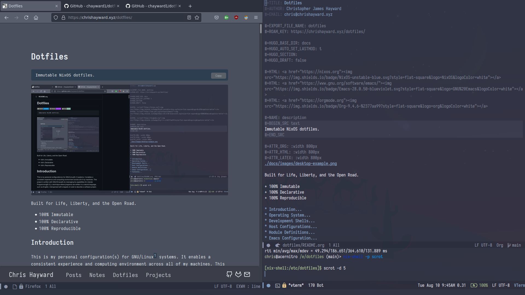Open the Posts navigation link
This screenshot has height=295, width=525.
[x=74, y=275]
